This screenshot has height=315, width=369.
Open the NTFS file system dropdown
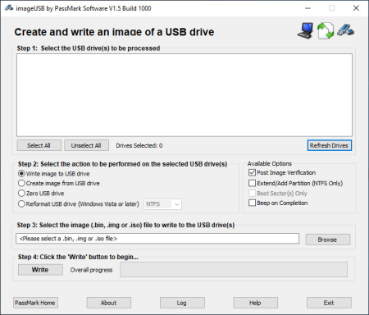pos(162,204)
